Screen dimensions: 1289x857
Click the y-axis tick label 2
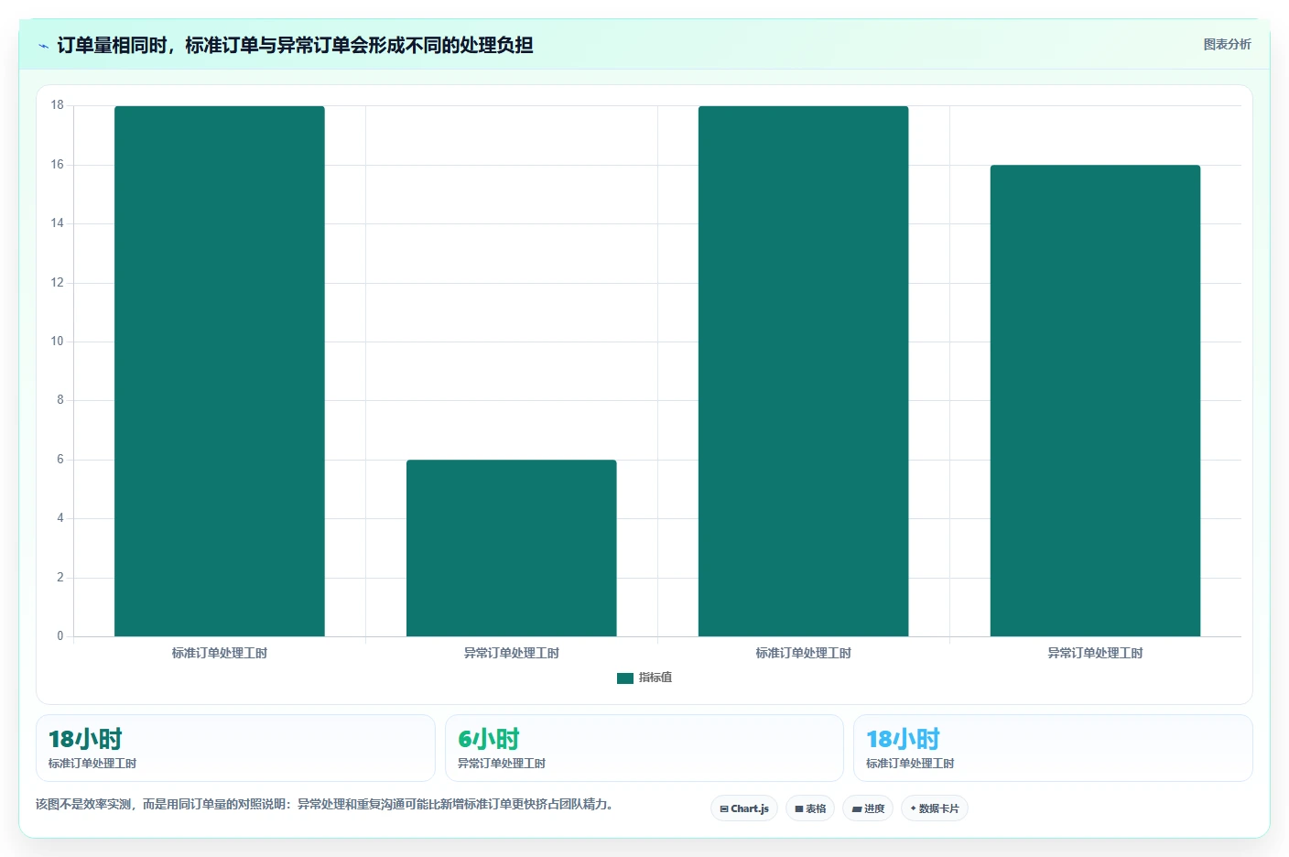(60, 578)
